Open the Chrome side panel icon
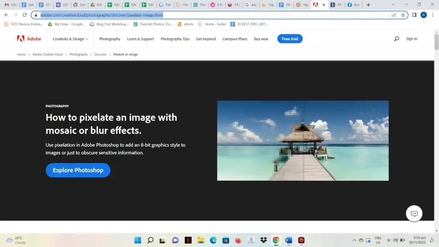The height and width of the screenshot is (247, 439). [414, 15]
